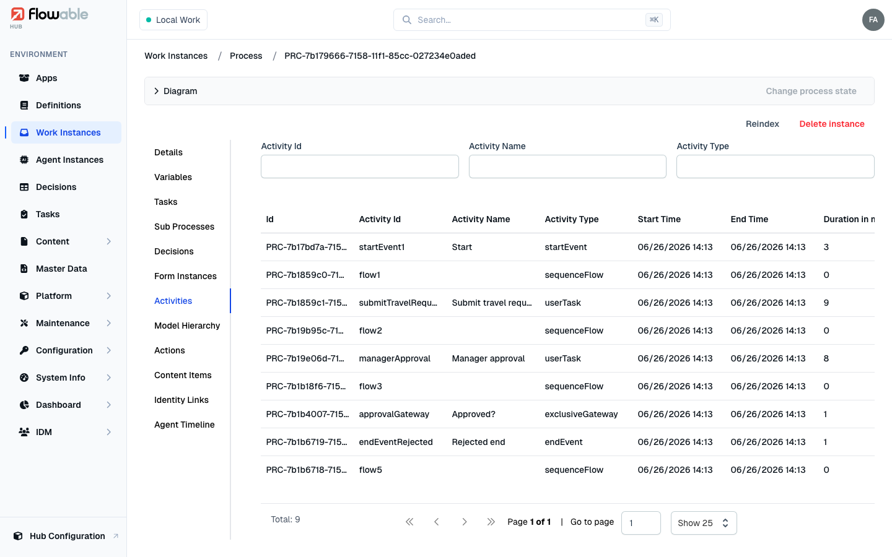Expand the Maintenance sidebar section

(109, 323)
